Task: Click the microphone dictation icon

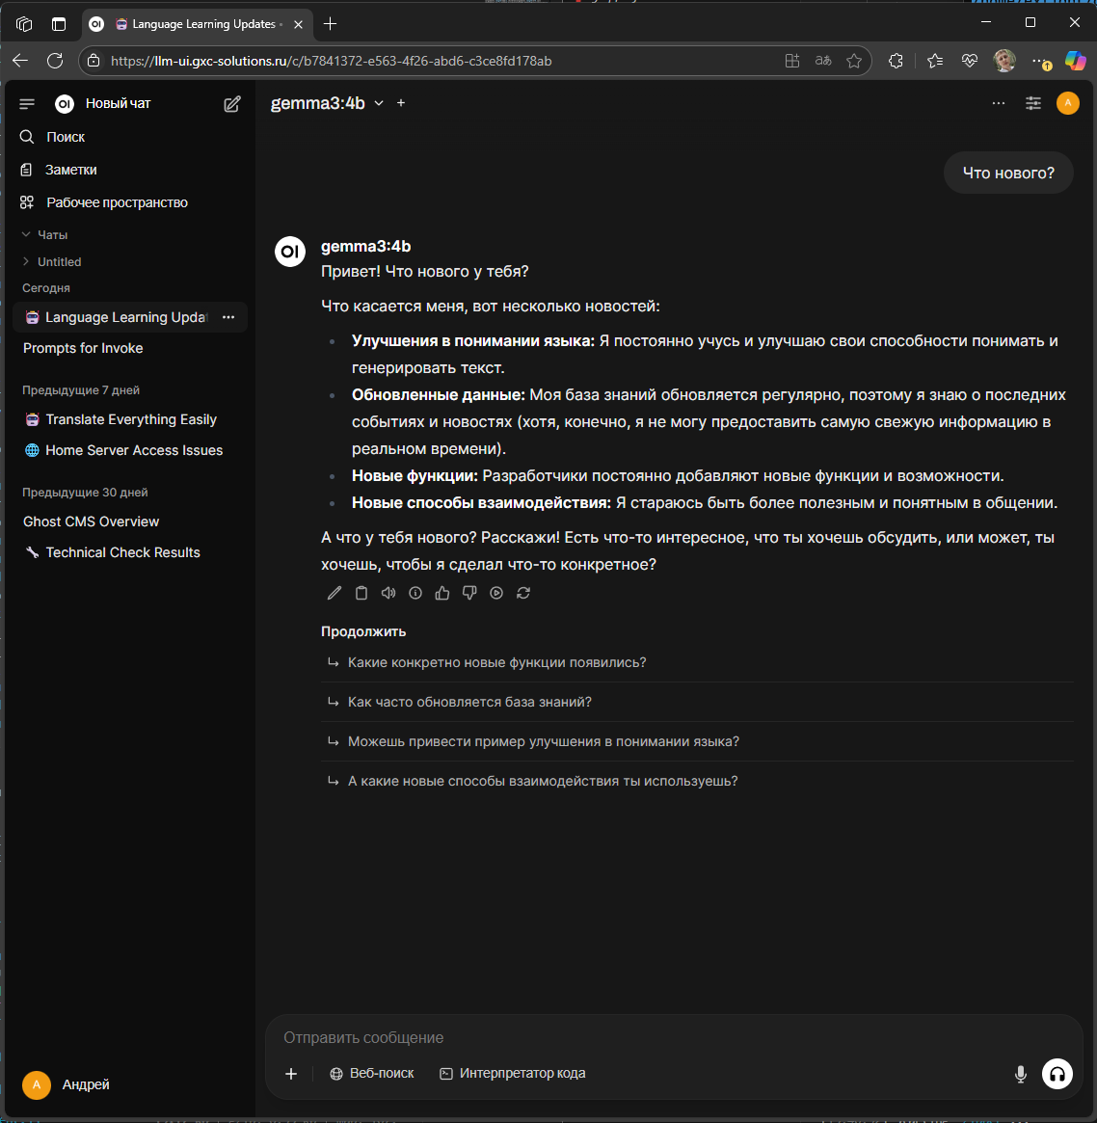Action: click(1021, 1074)
